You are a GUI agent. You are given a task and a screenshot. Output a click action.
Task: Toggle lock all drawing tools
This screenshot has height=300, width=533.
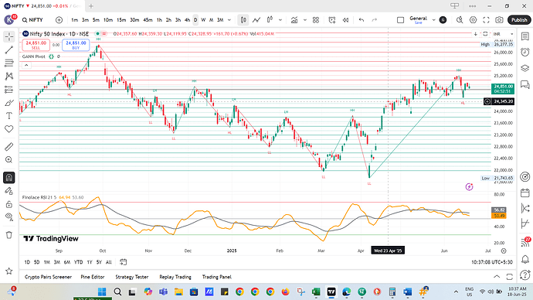tap(9, 204)
